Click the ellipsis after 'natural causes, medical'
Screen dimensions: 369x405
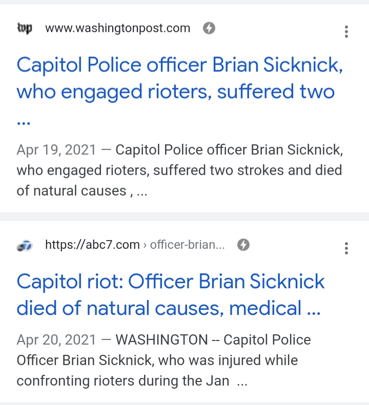click(x=313, y=309)
